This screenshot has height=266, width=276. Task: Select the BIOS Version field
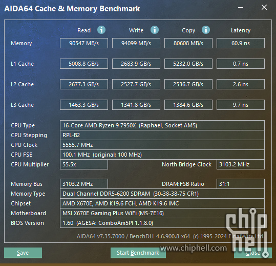(x=162, y=223)
